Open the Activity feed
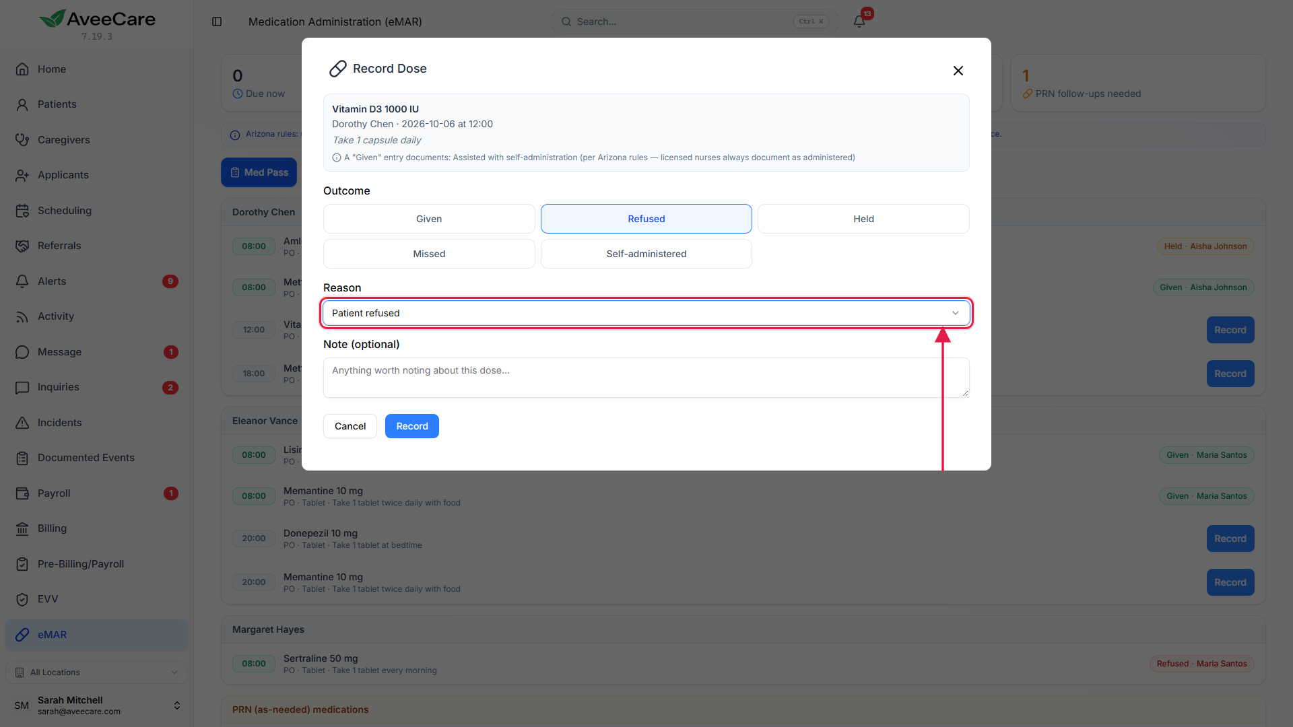This screenshot has width=1293, height=727. pos(96,316)
